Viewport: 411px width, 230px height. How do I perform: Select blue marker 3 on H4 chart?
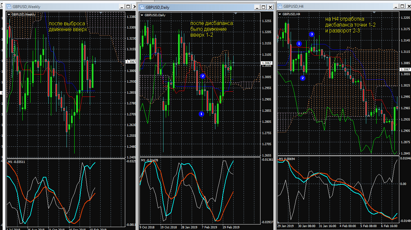pyautogui.click(x=312, y=34)
